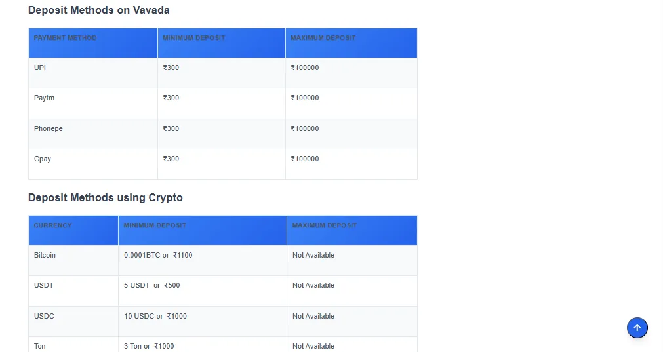Image resolution: width=663 pixels, height=352 pixels.
Task: Click the Phonepe payment method cell
Action: (x=93, y=134)
